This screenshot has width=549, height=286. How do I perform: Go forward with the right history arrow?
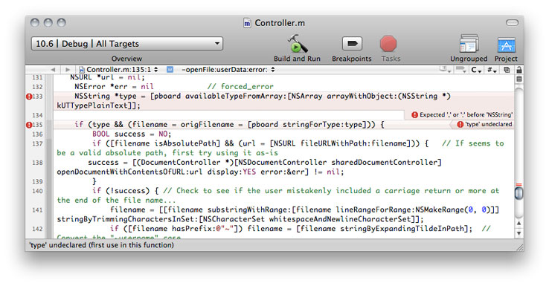tap(68, 70)
